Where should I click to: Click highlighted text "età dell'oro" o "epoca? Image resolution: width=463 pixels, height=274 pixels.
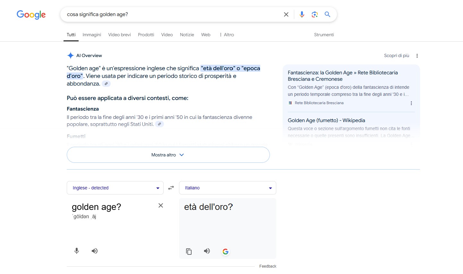coord(230,68)
